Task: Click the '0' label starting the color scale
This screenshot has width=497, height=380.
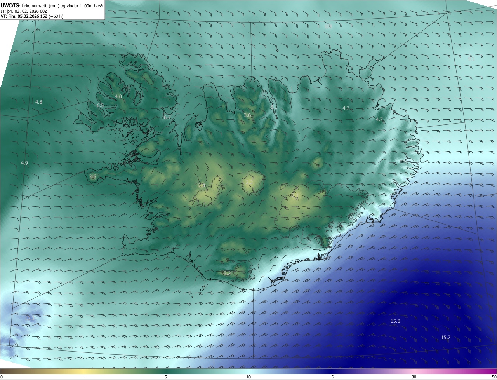Action: (x=2, y=377)
